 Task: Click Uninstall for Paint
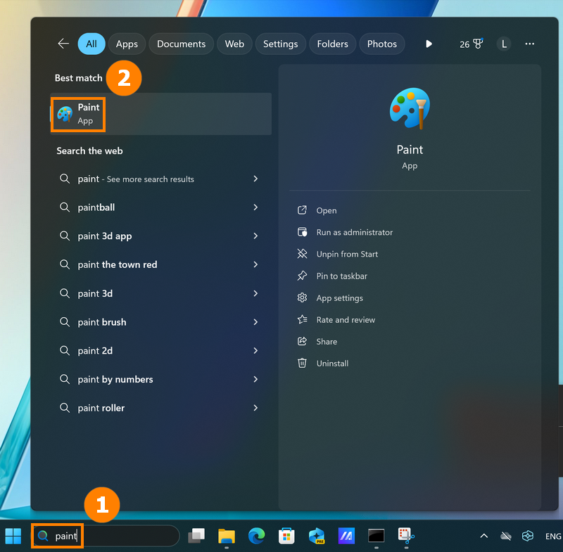332,364
